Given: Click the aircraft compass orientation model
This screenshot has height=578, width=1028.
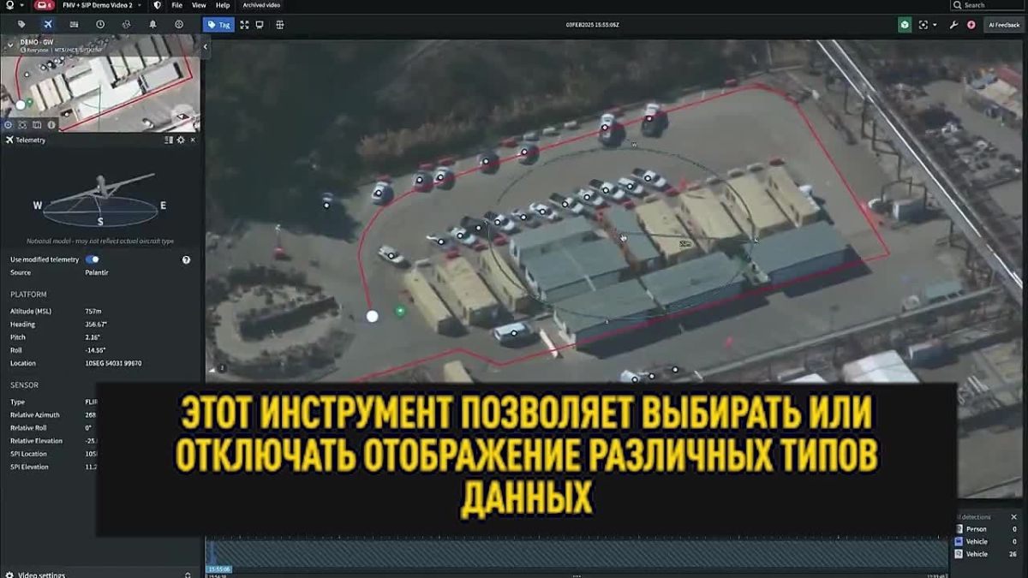Looking at the screenshot, I should 100,200.
